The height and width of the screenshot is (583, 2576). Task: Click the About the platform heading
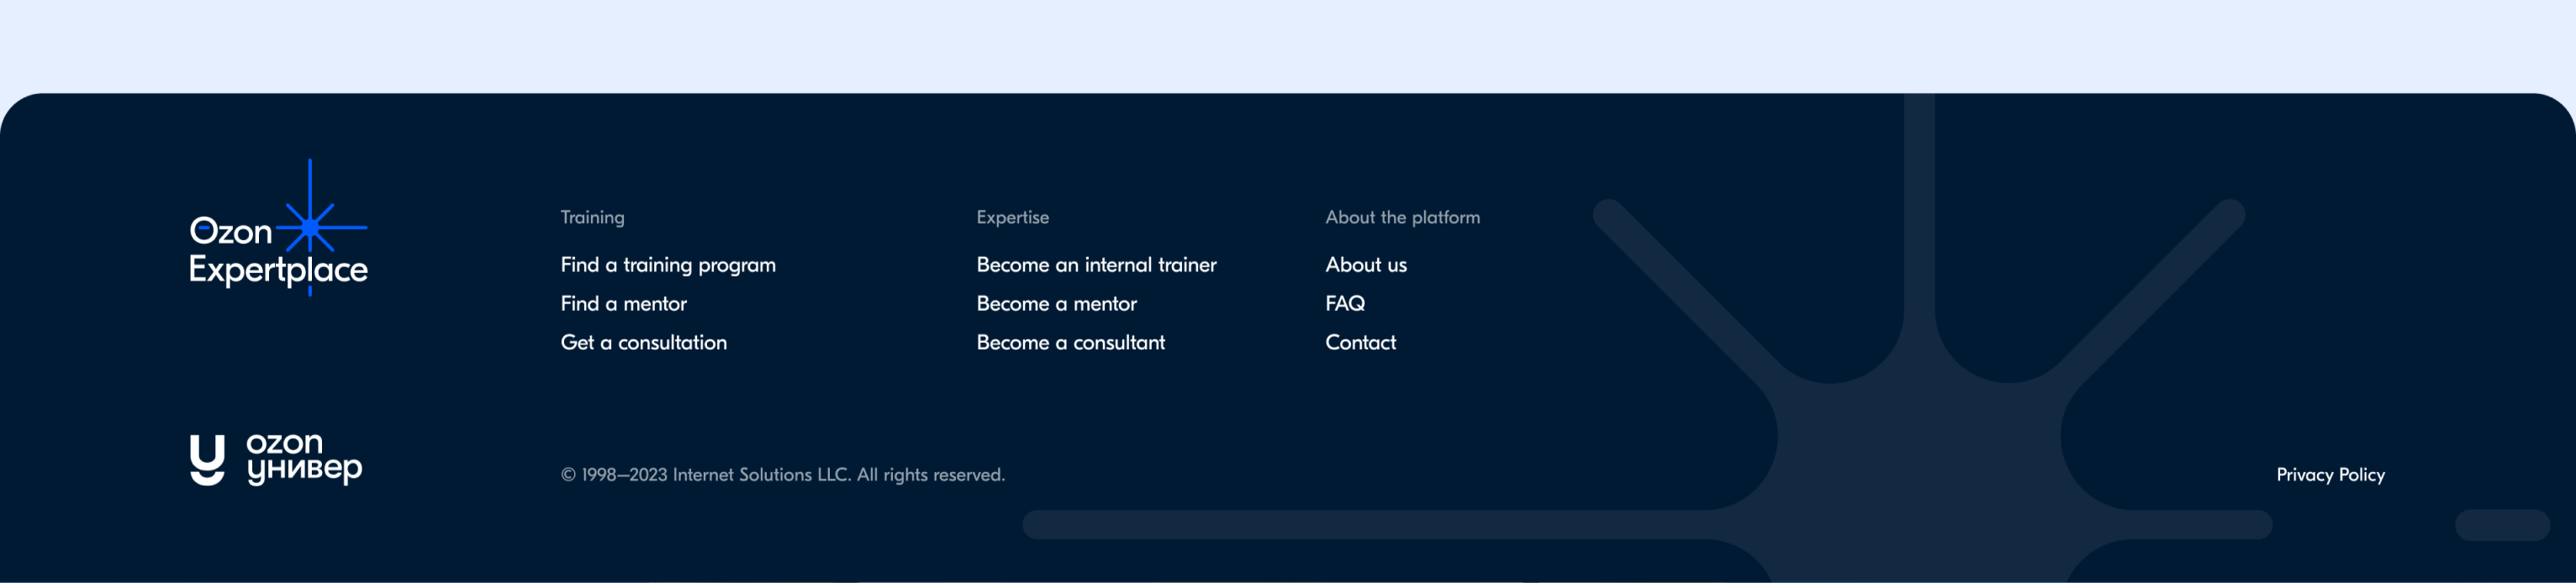pos(1402,217)
